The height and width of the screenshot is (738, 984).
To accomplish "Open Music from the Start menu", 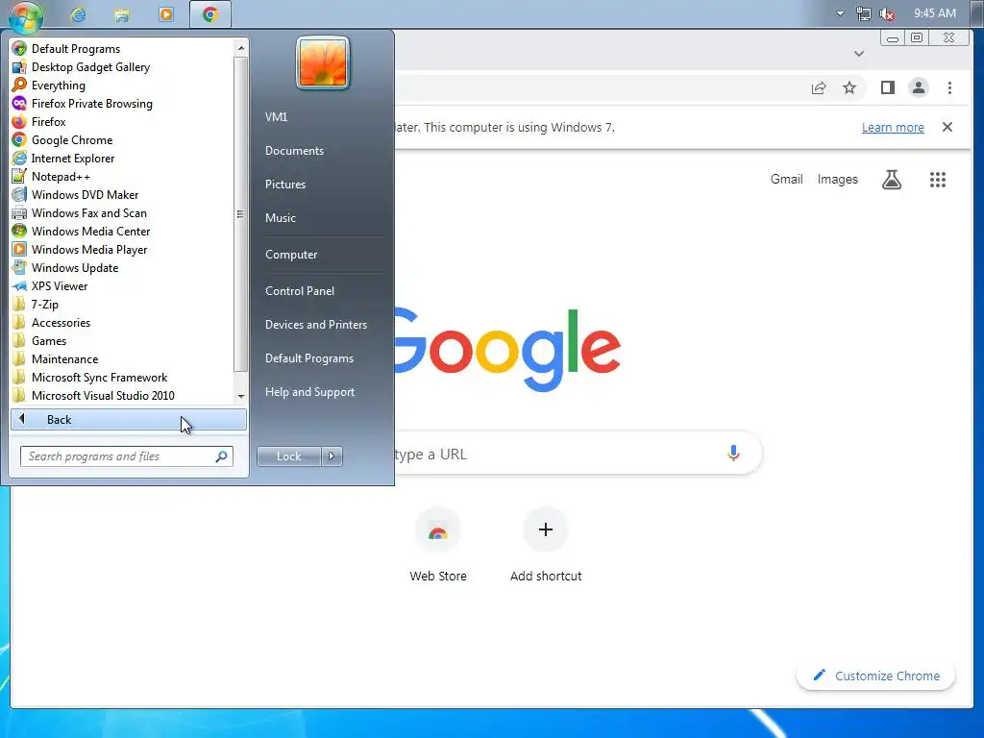I will (x=280, y=218).
